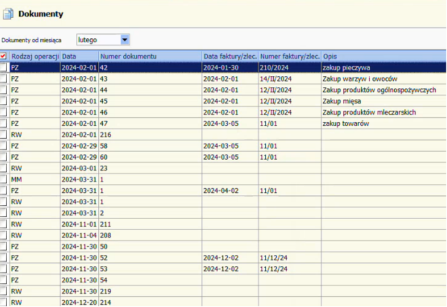Click the Numer dokumentu column header
The image size is (447, 307).
click(x=150, y=56)
